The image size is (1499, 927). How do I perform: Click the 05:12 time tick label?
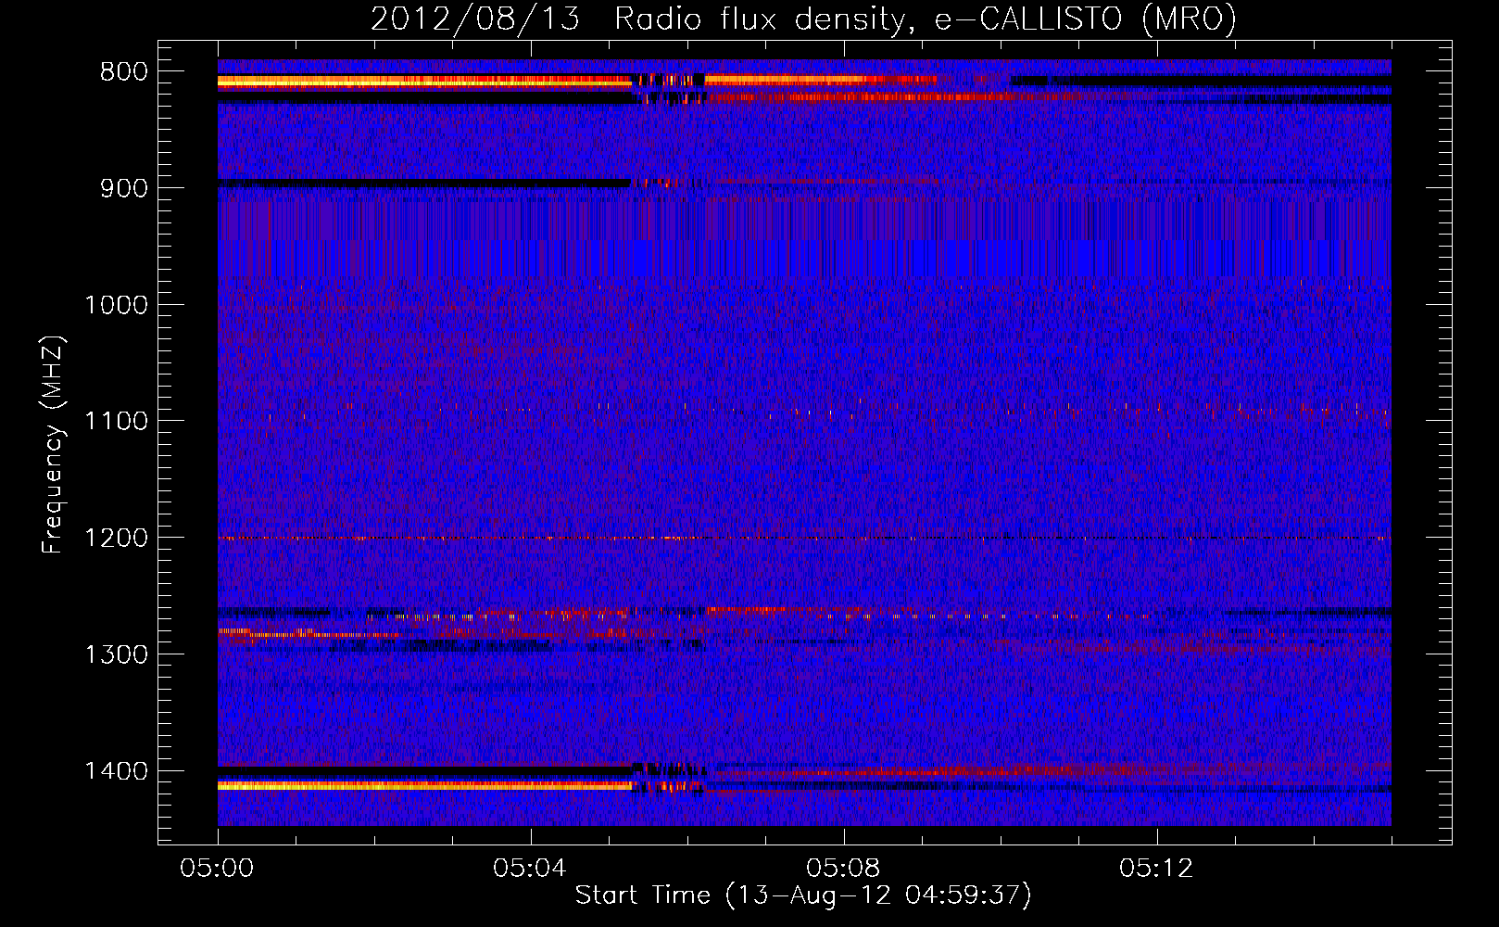1157,869
